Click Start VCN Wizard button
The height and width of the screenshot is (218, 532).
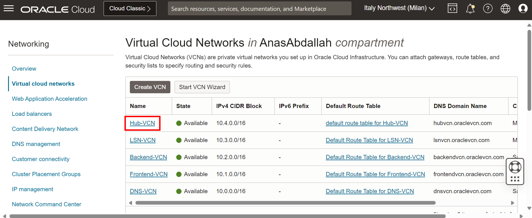tap(202, 87)
